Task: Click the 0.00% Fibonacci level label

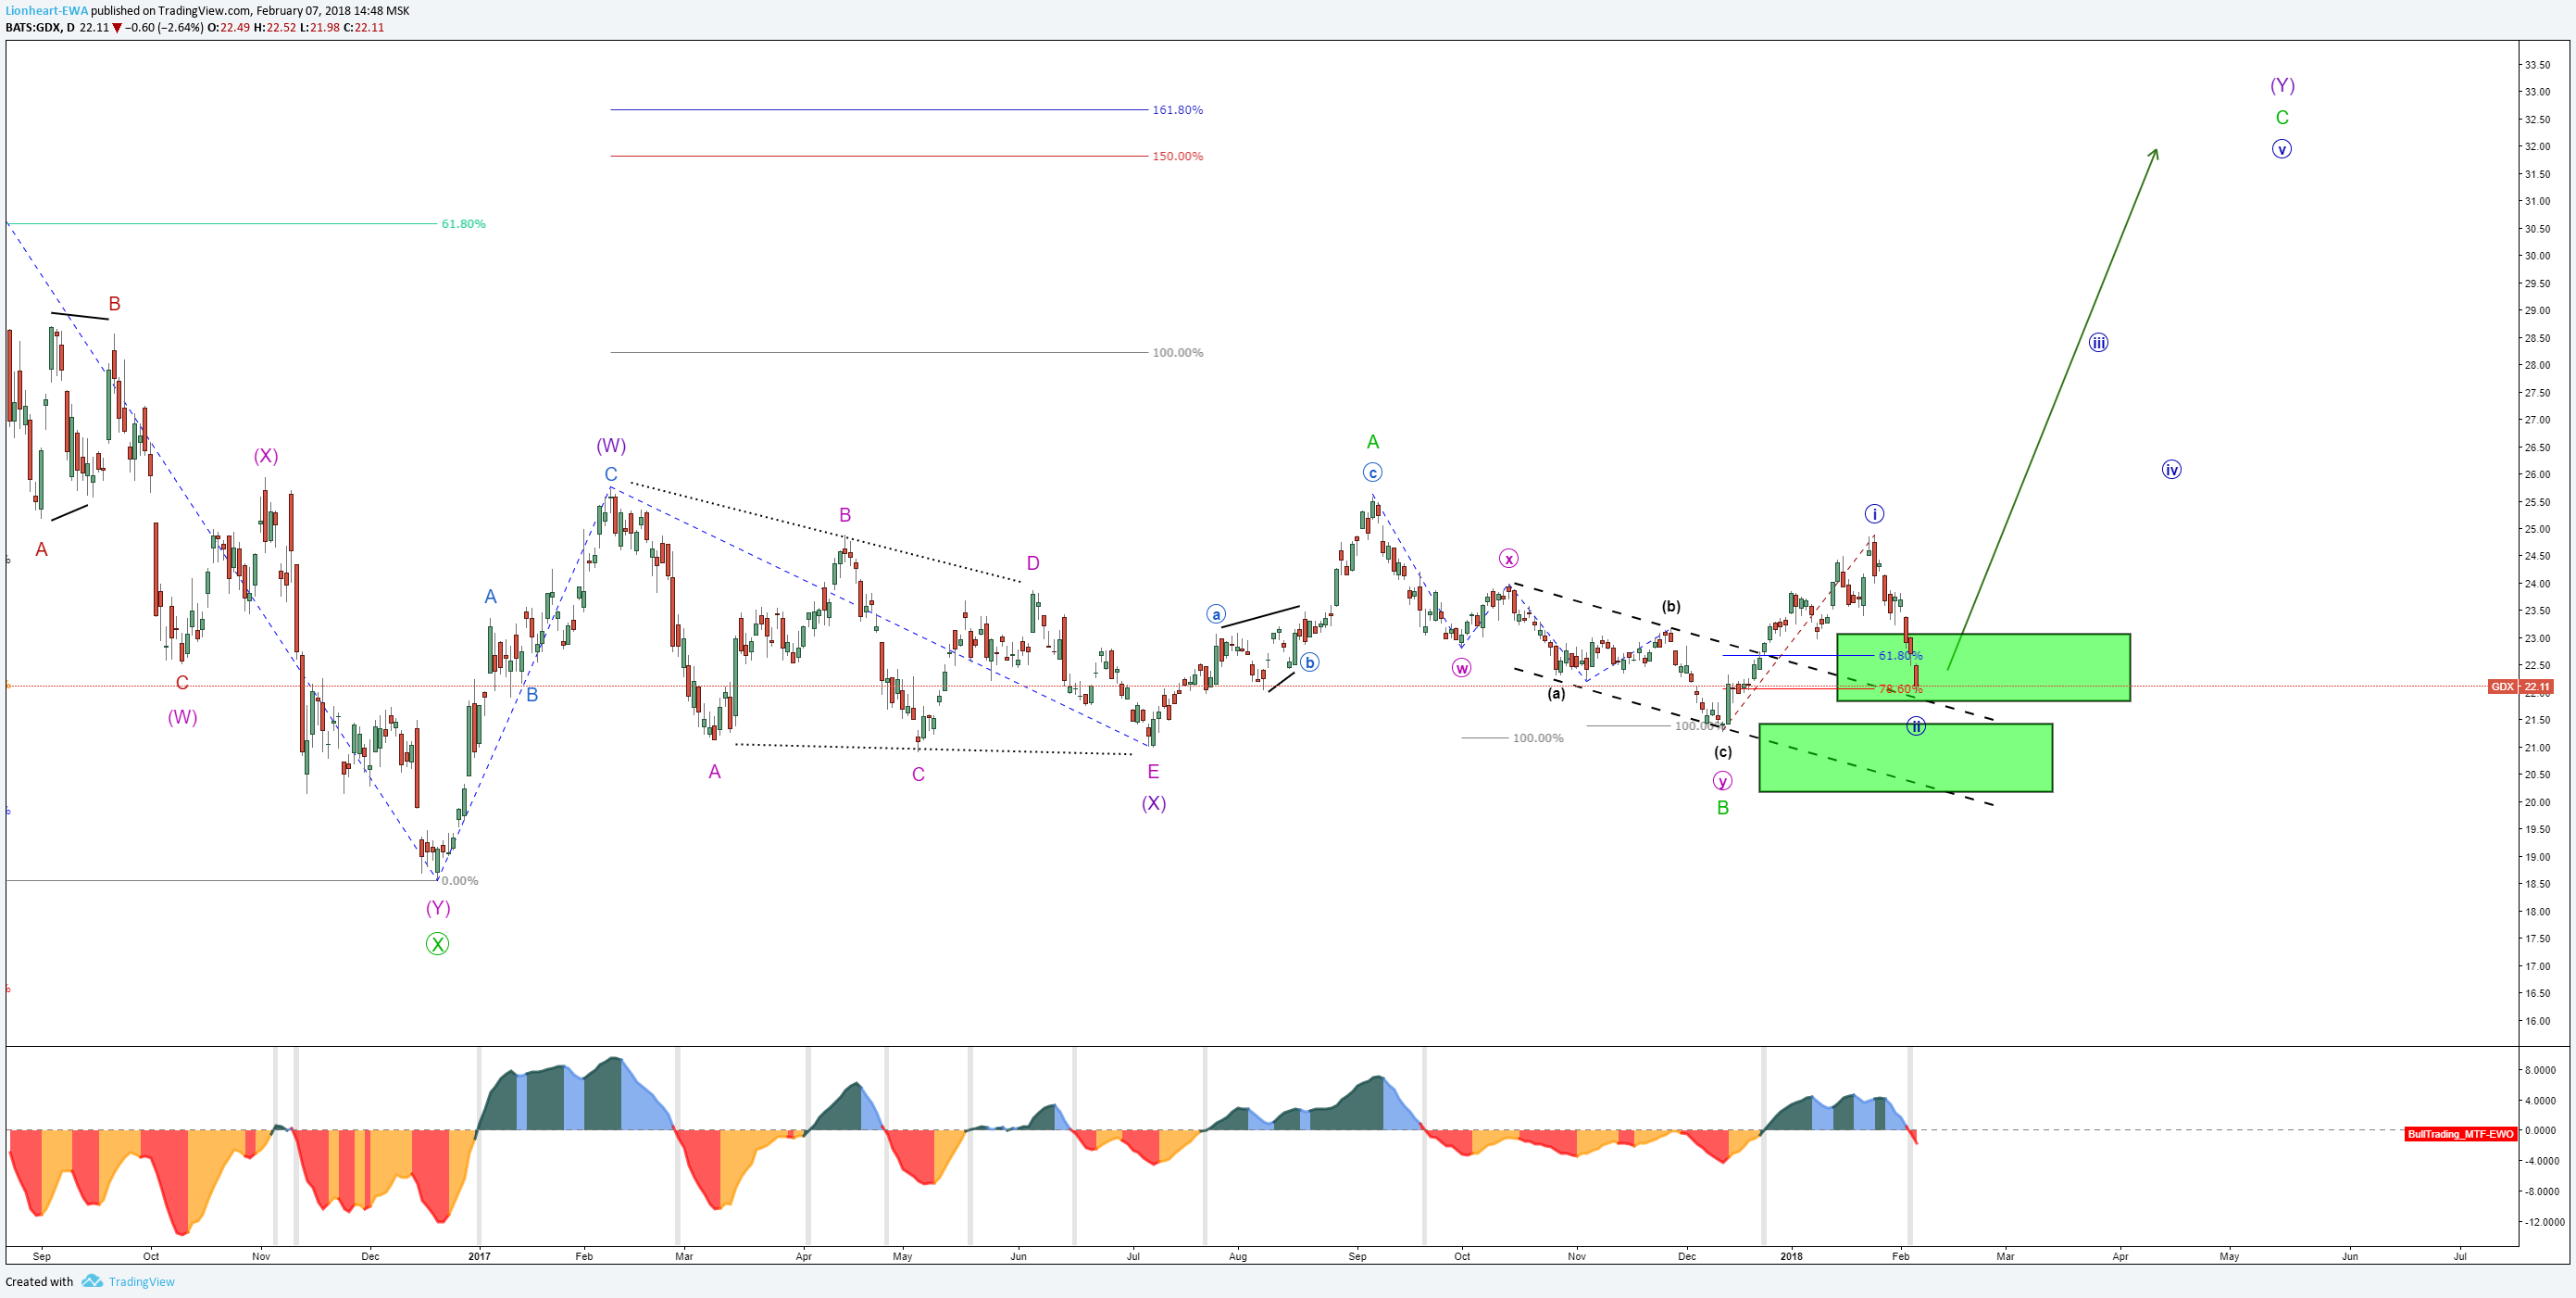Action: (460, 881)
